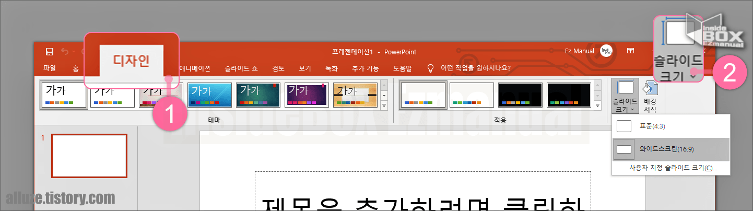Select the 보기 tab
This screenshot has height=211, width=753.
point(305,68)
